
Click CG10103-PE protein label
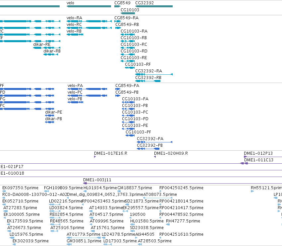[135, 125]
